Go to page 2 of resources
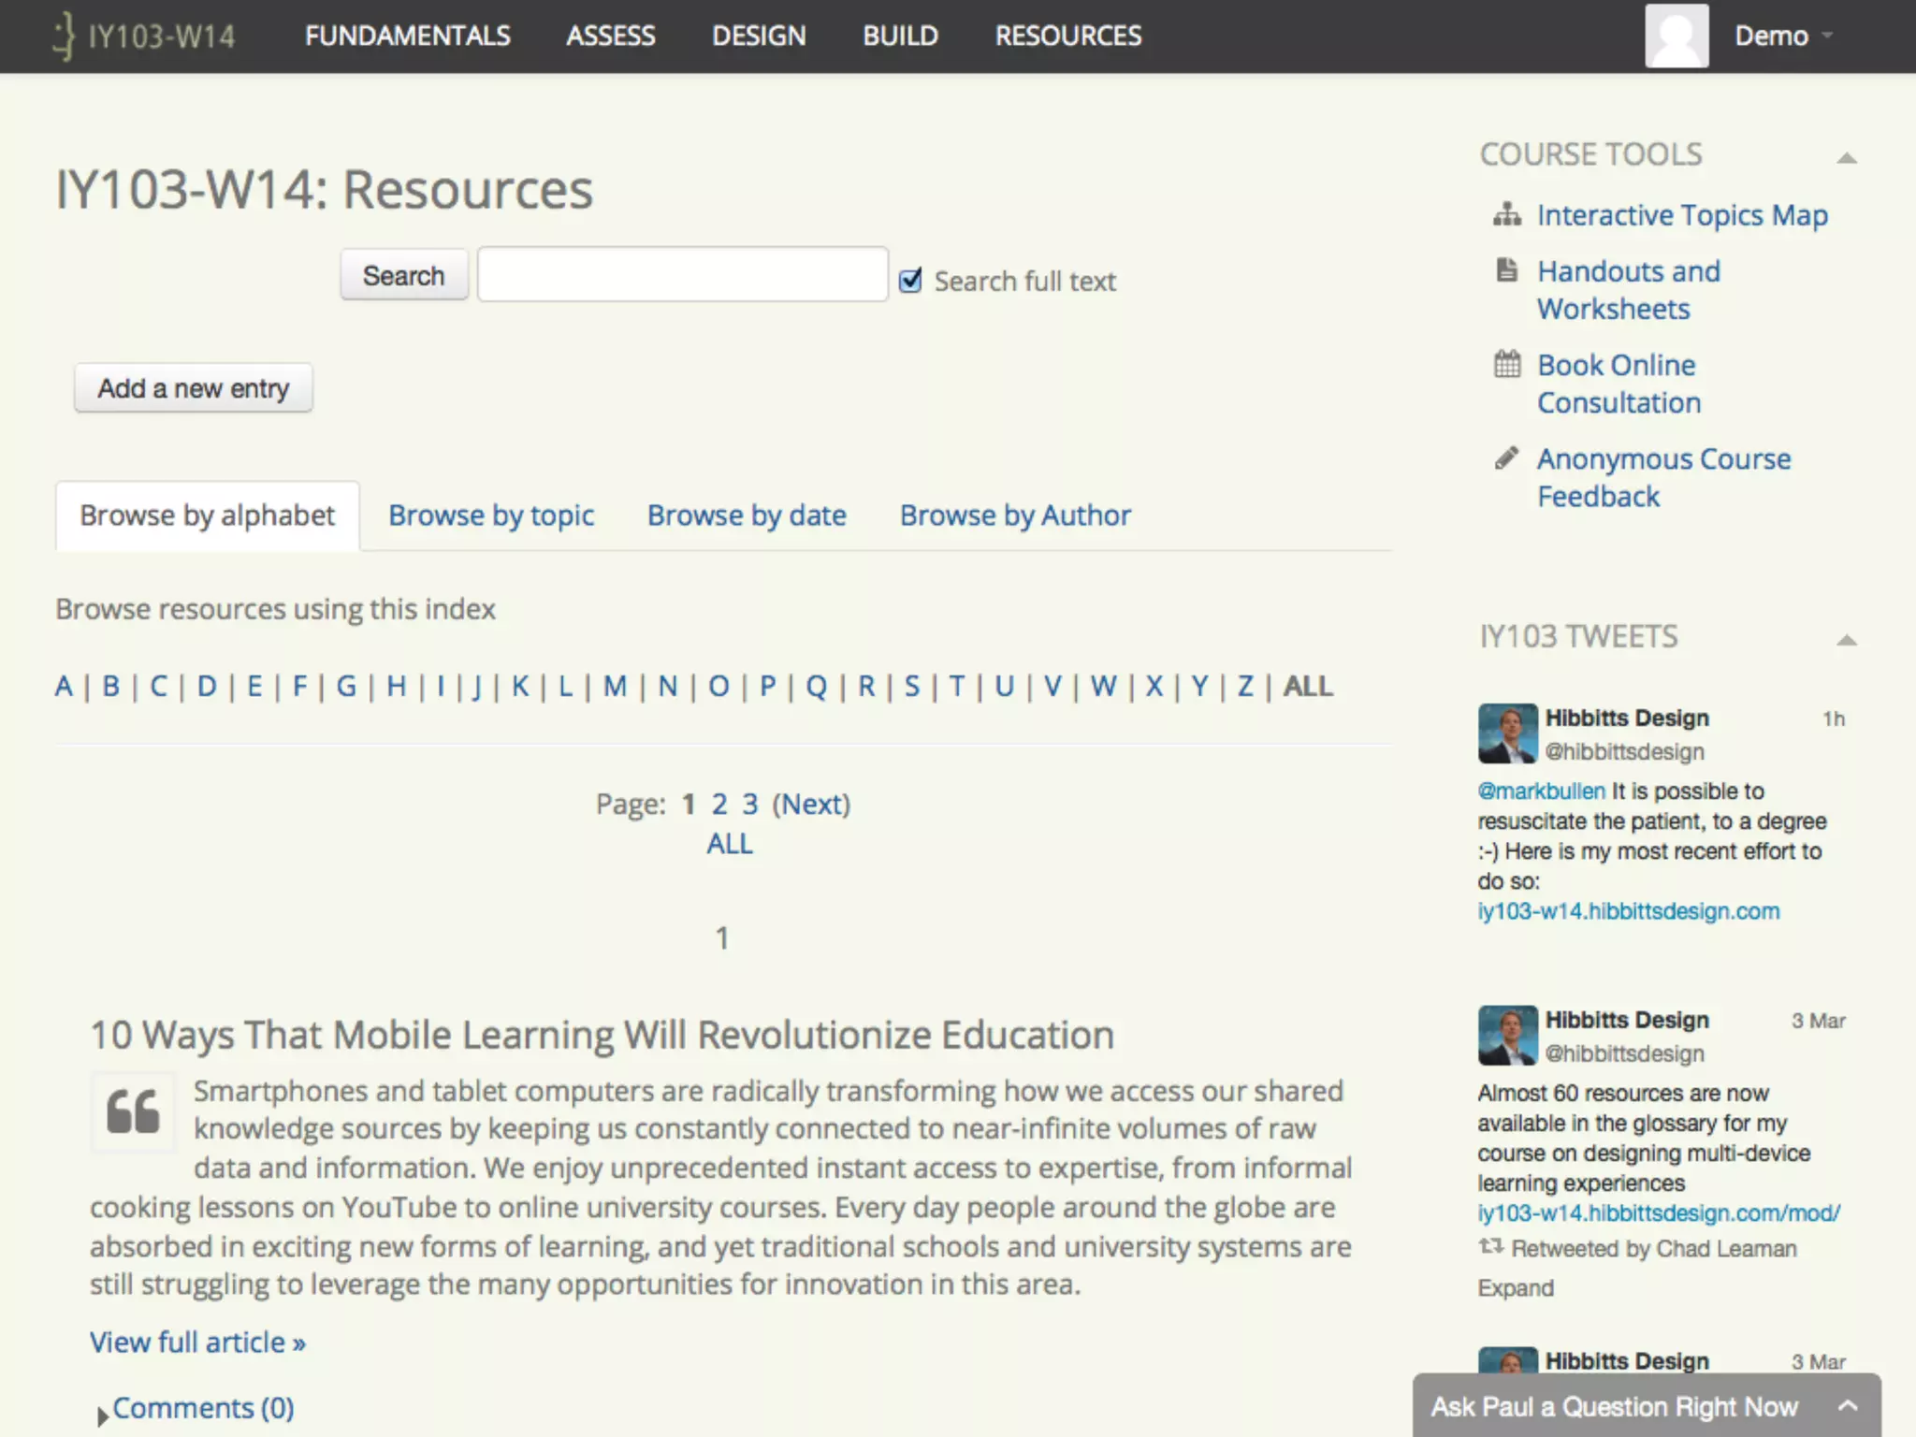The image size is (1916, 1437). (718, 804)
